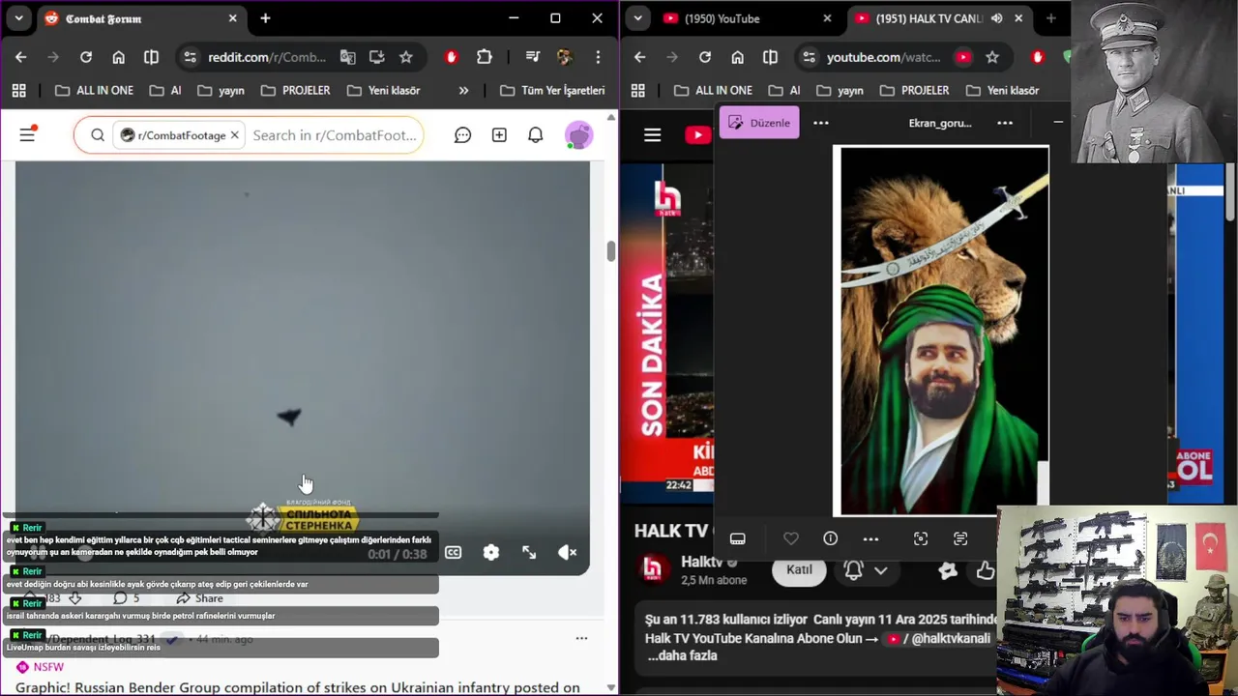Go back in YouTube browser window
Screen dimensions: 1238x696
pos(639,57)
